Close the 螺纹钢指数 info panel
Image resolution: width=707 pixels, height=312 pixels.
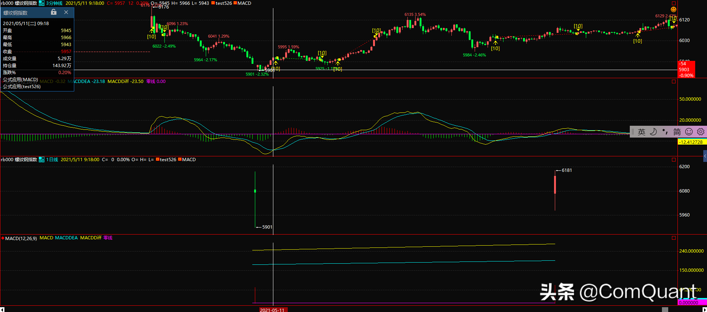pyautogui.click(x=66, y=12)
